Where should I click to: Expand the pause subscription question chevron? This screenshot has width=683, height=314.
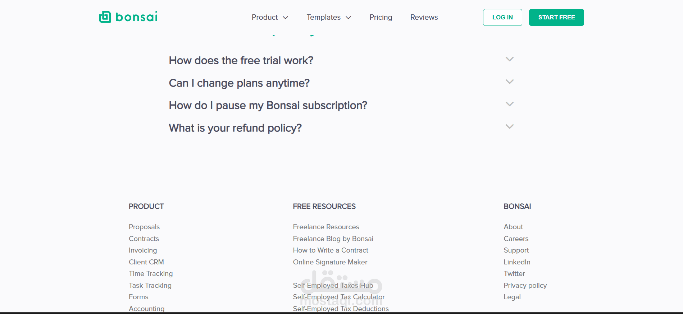pyautogui.click(x=509, y=104)
